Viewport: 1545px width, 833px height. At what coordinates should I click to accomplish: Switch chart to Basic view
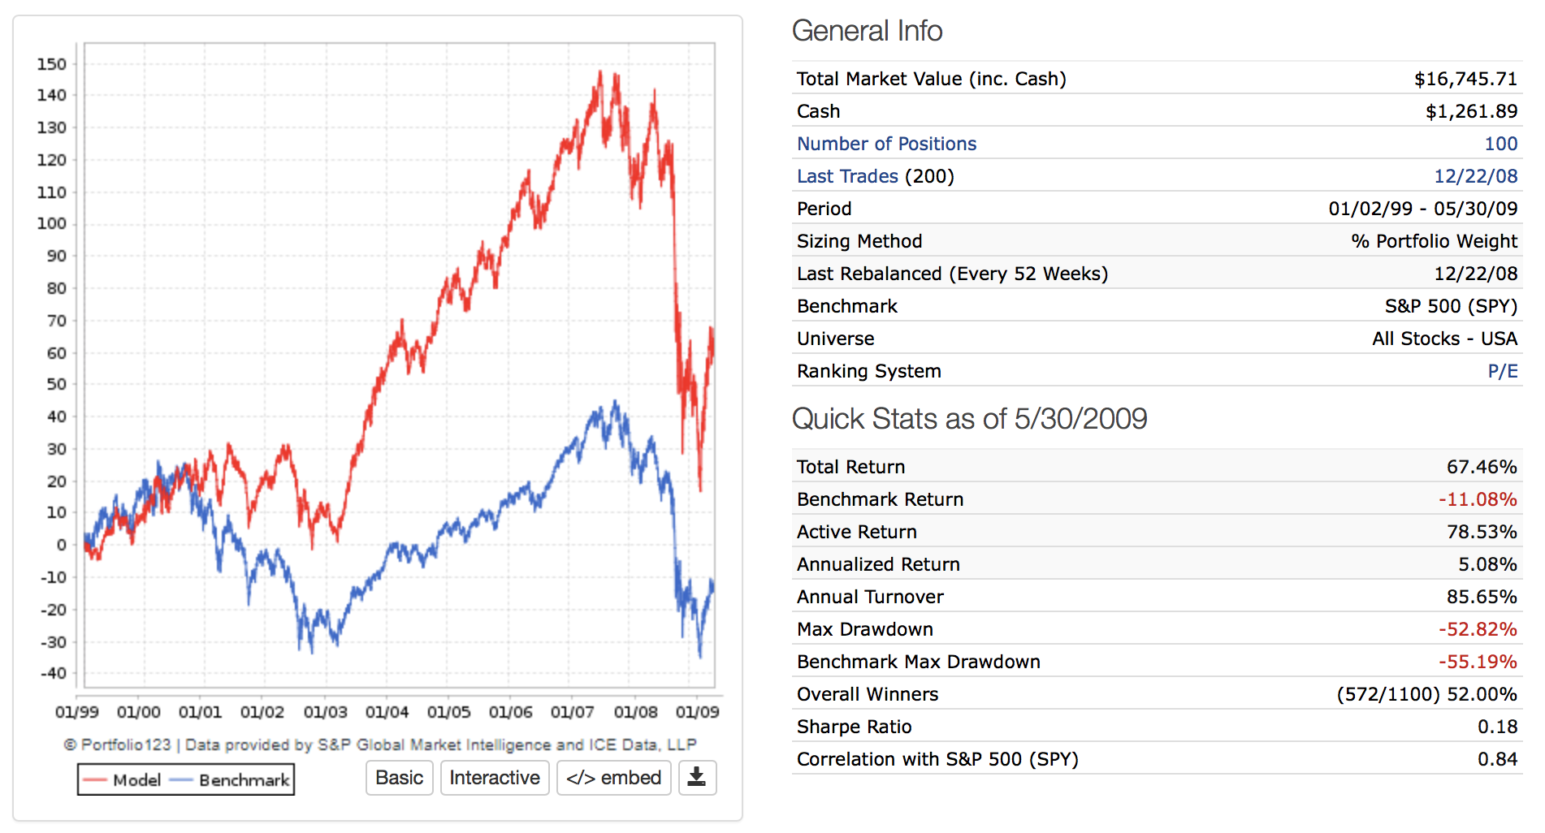(399, 778)
